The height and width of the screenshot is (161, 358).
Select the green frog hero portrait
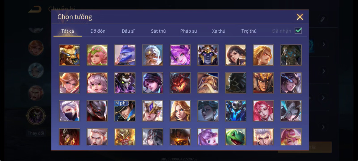tap(236, 137)
